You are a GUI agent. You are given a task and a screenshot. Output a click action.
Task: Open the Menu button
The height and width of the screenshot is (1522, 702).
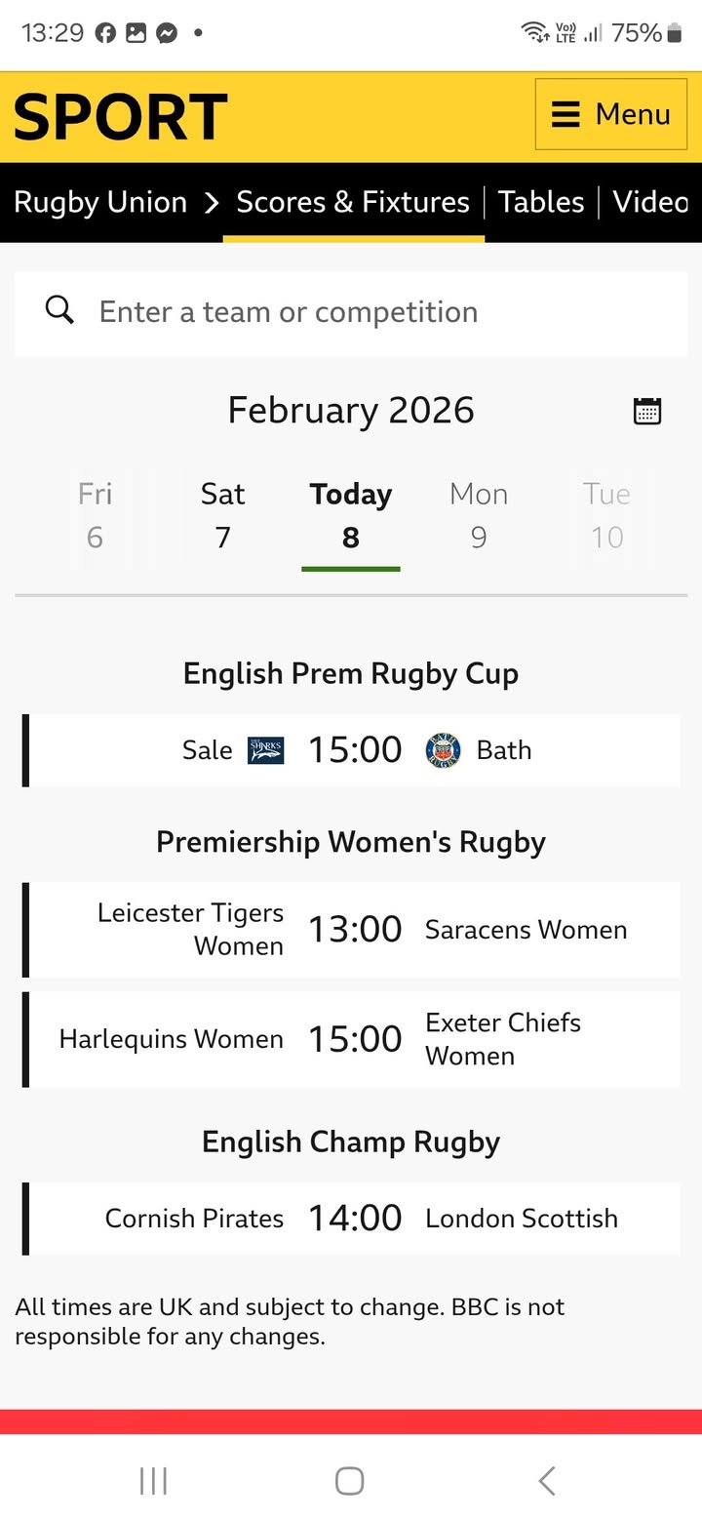(611, 114)
